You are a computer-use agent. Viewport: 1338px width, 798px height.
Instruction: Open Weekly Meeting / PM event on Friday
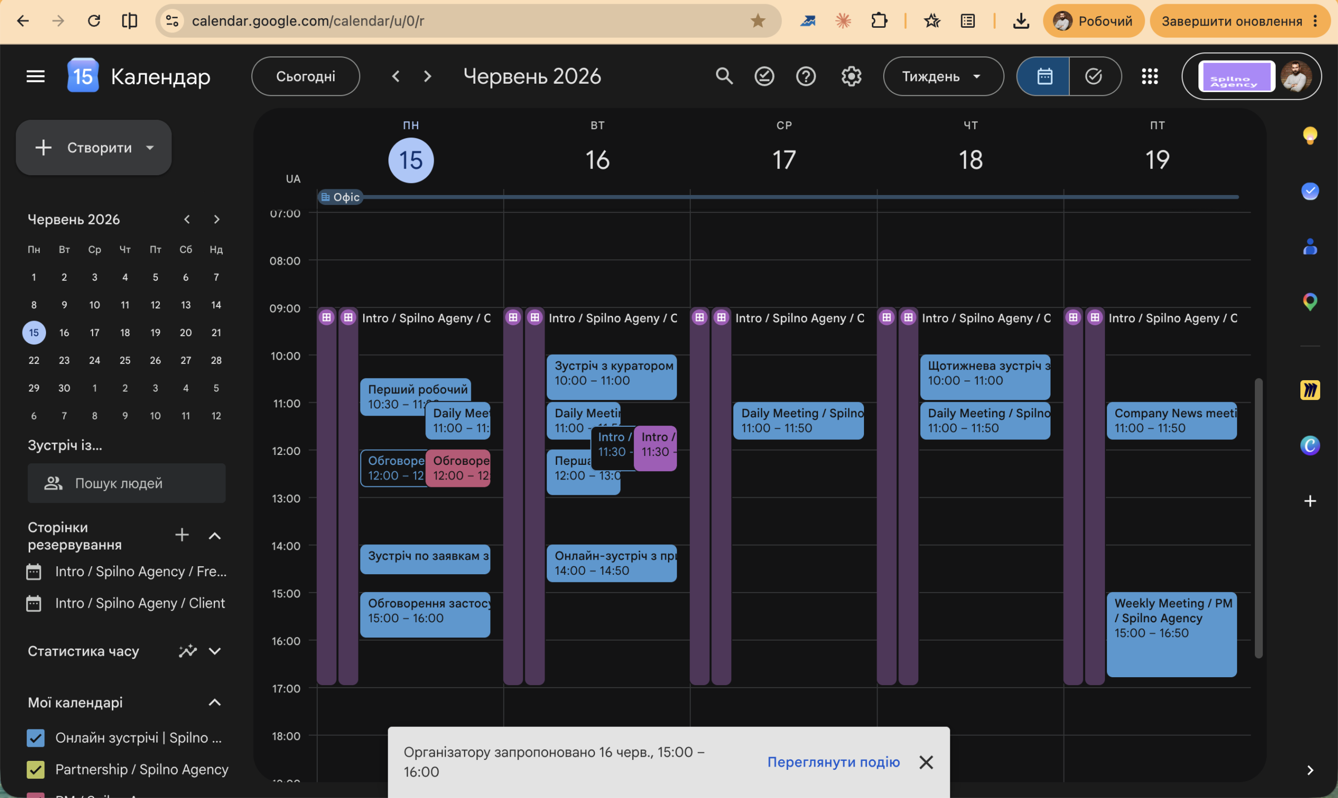point(1171,634)
